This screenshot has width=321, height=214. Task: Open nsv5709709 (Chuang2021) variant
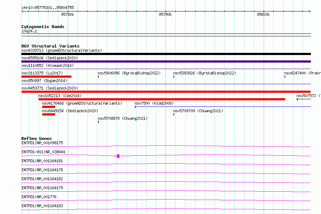[x=198, y=111]
